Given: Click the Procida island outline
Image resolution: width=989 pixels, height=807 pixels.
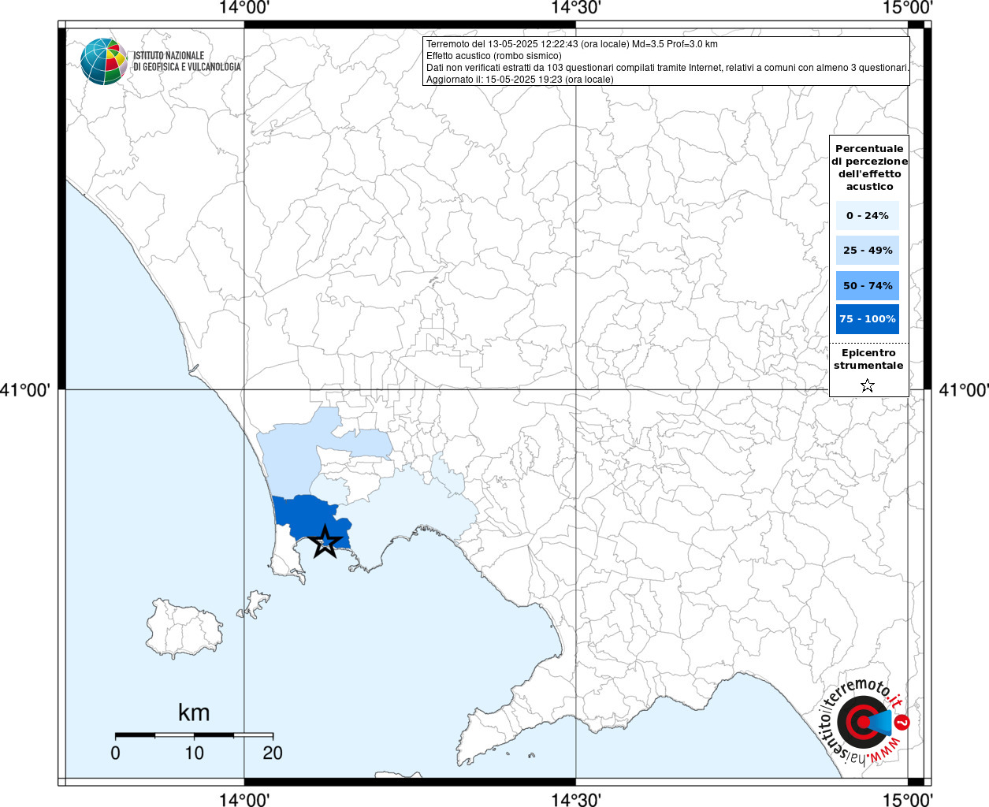Looking at the screenshot, I should click(x=255, y=605).
